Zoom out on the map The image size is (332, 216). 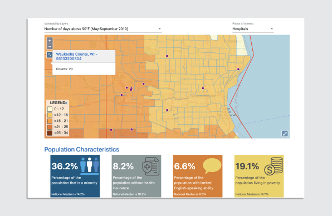(50, 46)
